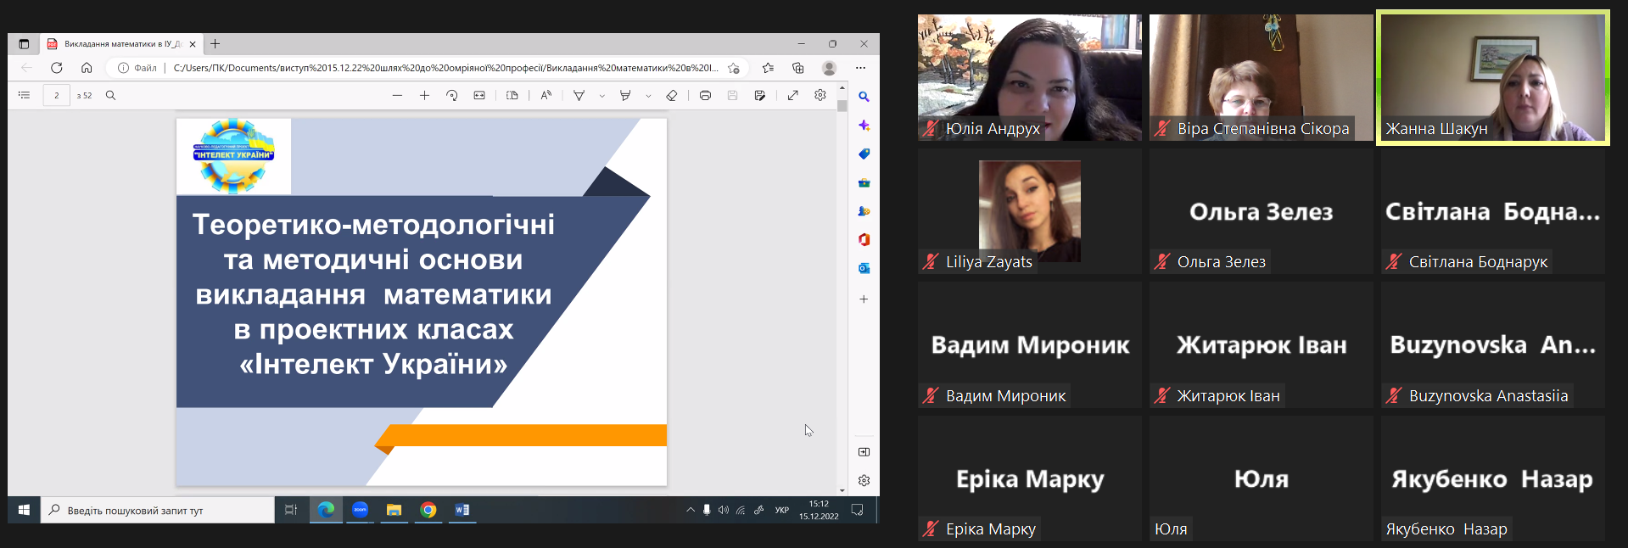The width and height of the screenshot is (1628, 548).
Task: Open Microsoft 365 icon in sidebar
Action: 864,239
